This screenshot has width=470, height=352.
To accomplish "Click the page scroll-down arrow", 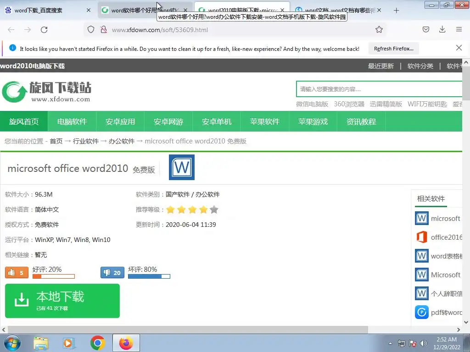I will 466,322.
